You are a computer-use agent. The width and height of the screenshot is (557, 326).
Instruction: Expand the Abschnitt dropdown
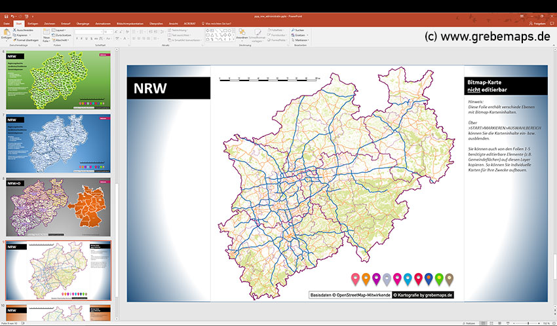[62, 40]
